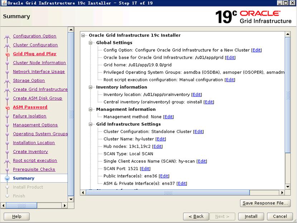Click the summary tree scroll-down arrow
297x223 pixels.
click(x=288, y=187)
